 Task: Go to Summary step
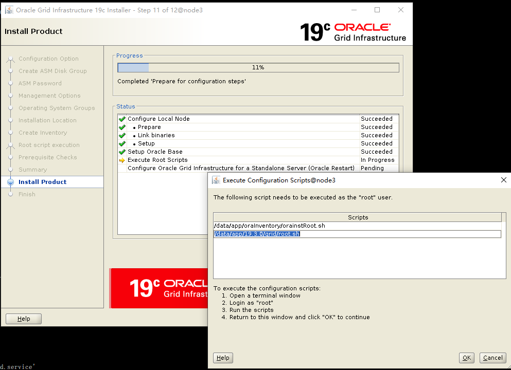[x=32, y=170]
